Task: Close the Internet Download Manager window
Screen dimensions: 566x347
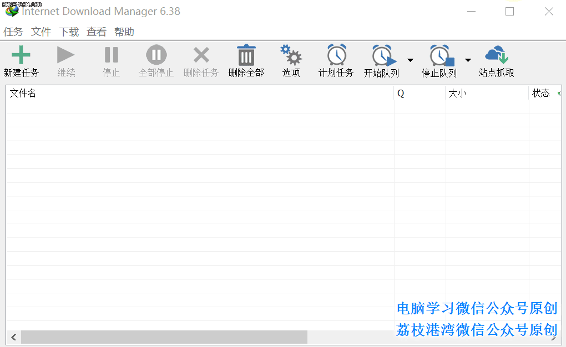Action: pyautogui.click(x=549, y=12)
